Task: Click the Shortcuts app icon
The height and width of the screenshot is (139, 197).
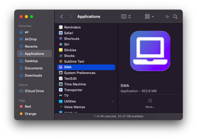Action: tap(61, 39)
